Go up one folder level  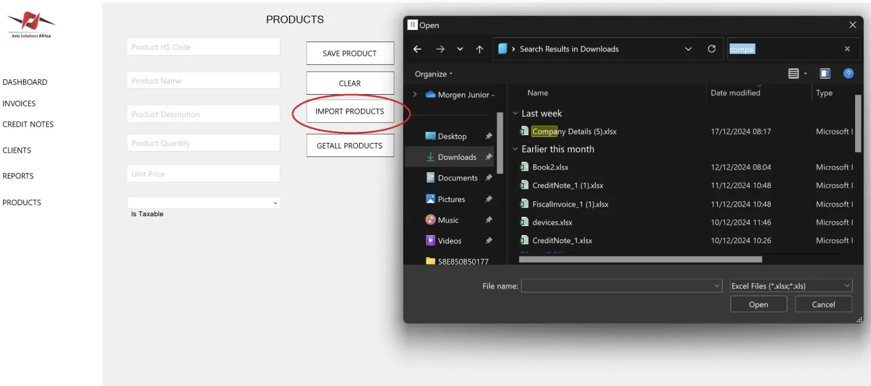(479, 49)
